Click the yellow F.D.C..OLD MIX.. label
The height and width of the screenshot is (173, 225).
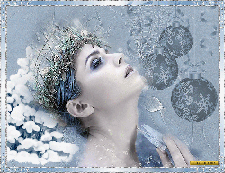pos(204,163)
